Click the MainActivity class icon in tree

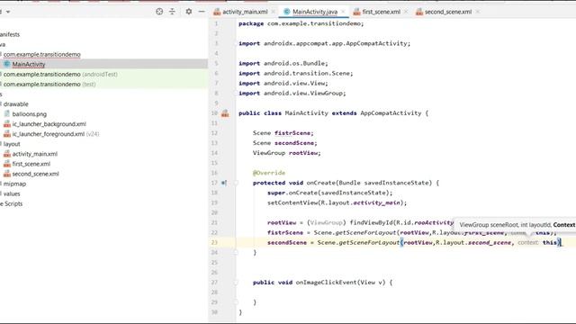pos(6,64)
